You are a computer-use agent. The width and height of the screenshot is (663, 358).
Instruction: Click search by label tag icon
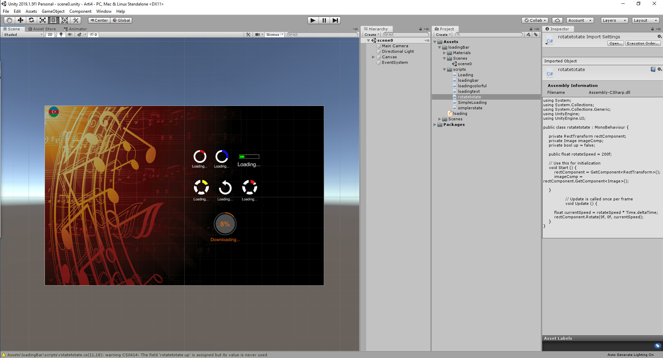536,34
